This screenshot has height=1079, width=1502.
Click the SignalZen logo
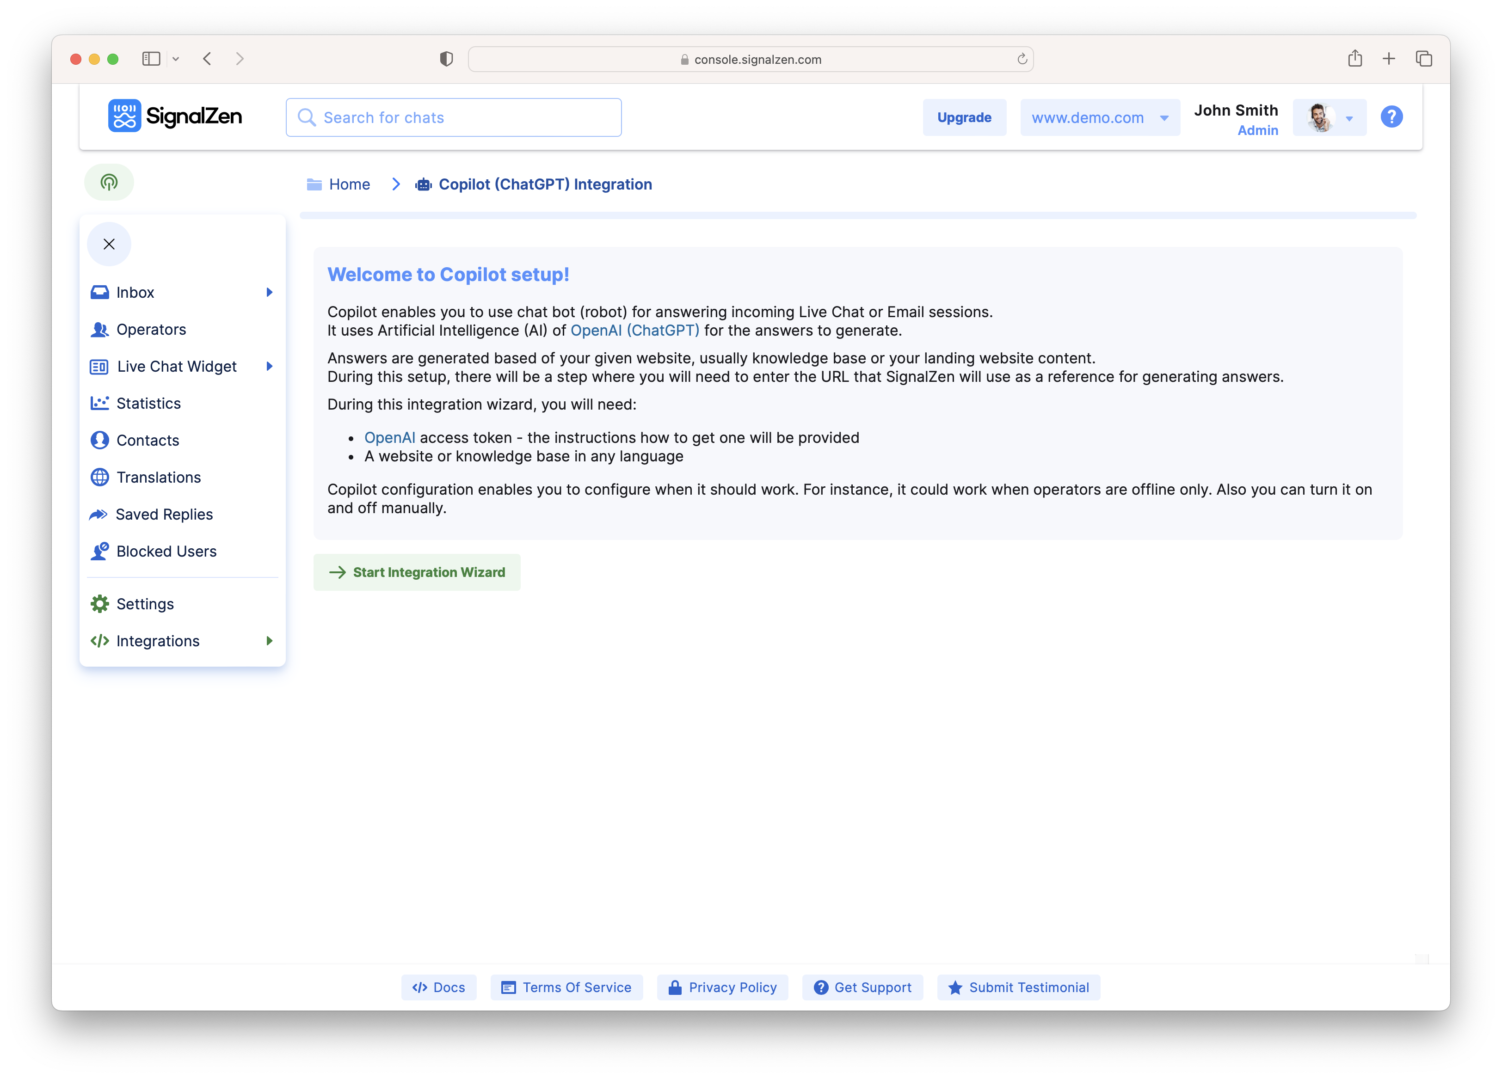tap(176, 116)
